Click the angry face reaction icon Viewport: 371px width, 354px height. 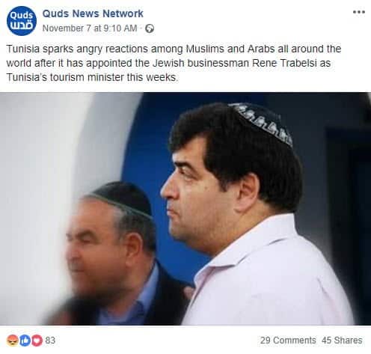tap(12, 341)
